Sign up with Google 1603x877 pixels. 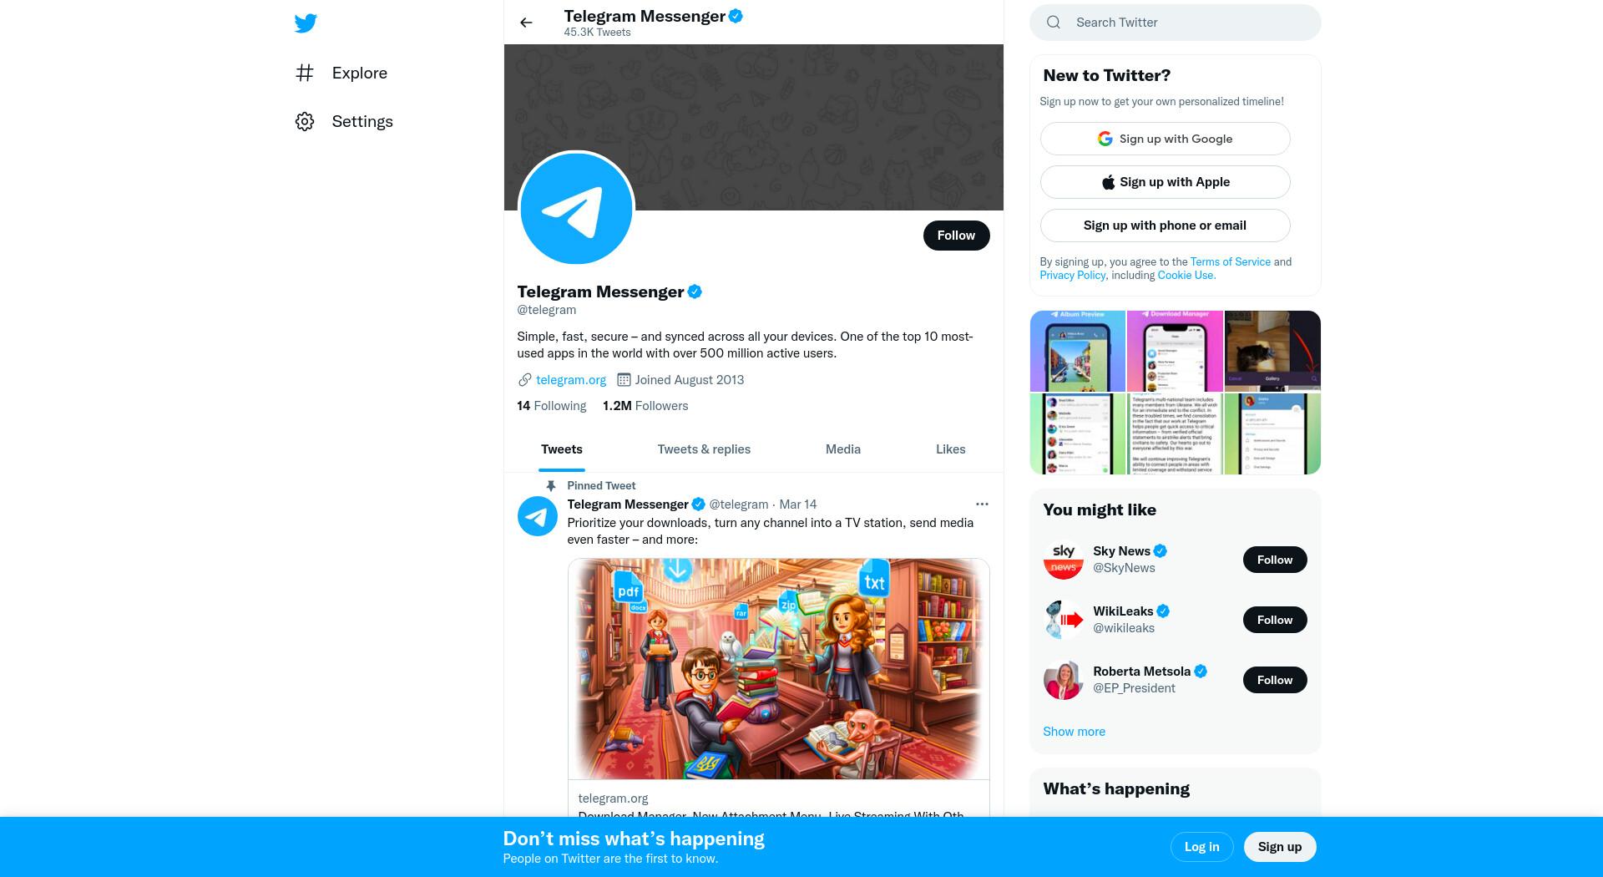(x=1165, y=139)
